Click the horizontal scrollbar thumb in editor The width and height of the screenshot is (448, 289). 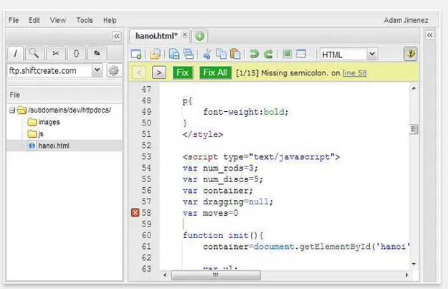point(216,275)
